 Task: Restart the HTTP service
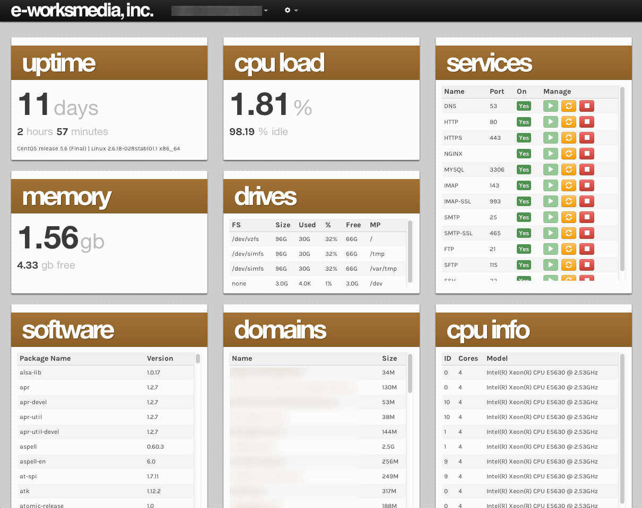tap(568, 122)
